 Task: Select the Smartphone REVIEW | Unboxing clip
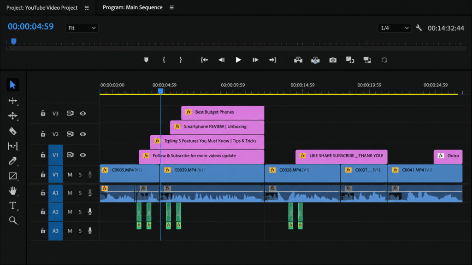pyautogui.click(x=217, y=127)
